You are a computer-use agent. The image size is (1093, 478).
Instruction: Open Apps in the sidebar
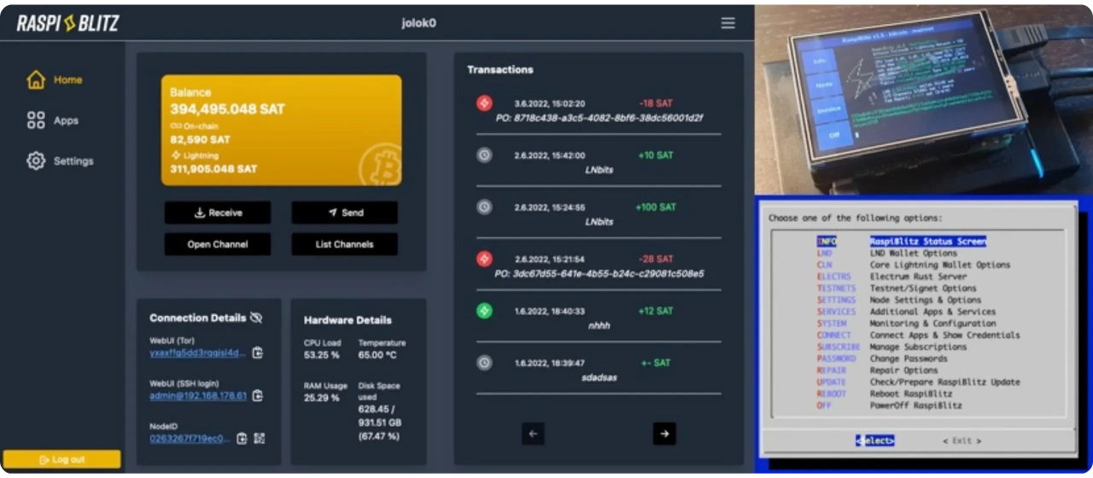coord(53,120)
